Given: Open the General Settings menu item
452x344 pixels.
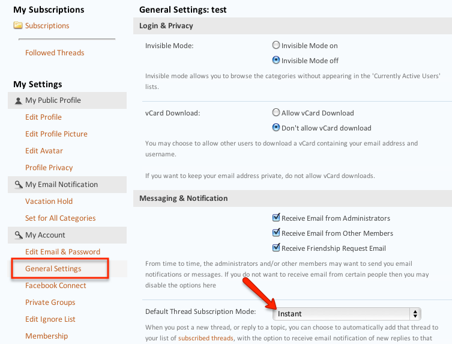Looking at the screenshot, I should point(53,269).
